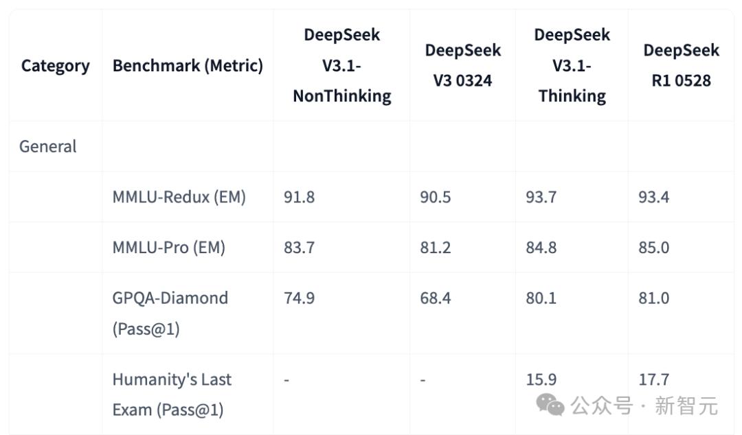Click the DeepSeek V3.1-NonThinking column header

pos(341,66)
